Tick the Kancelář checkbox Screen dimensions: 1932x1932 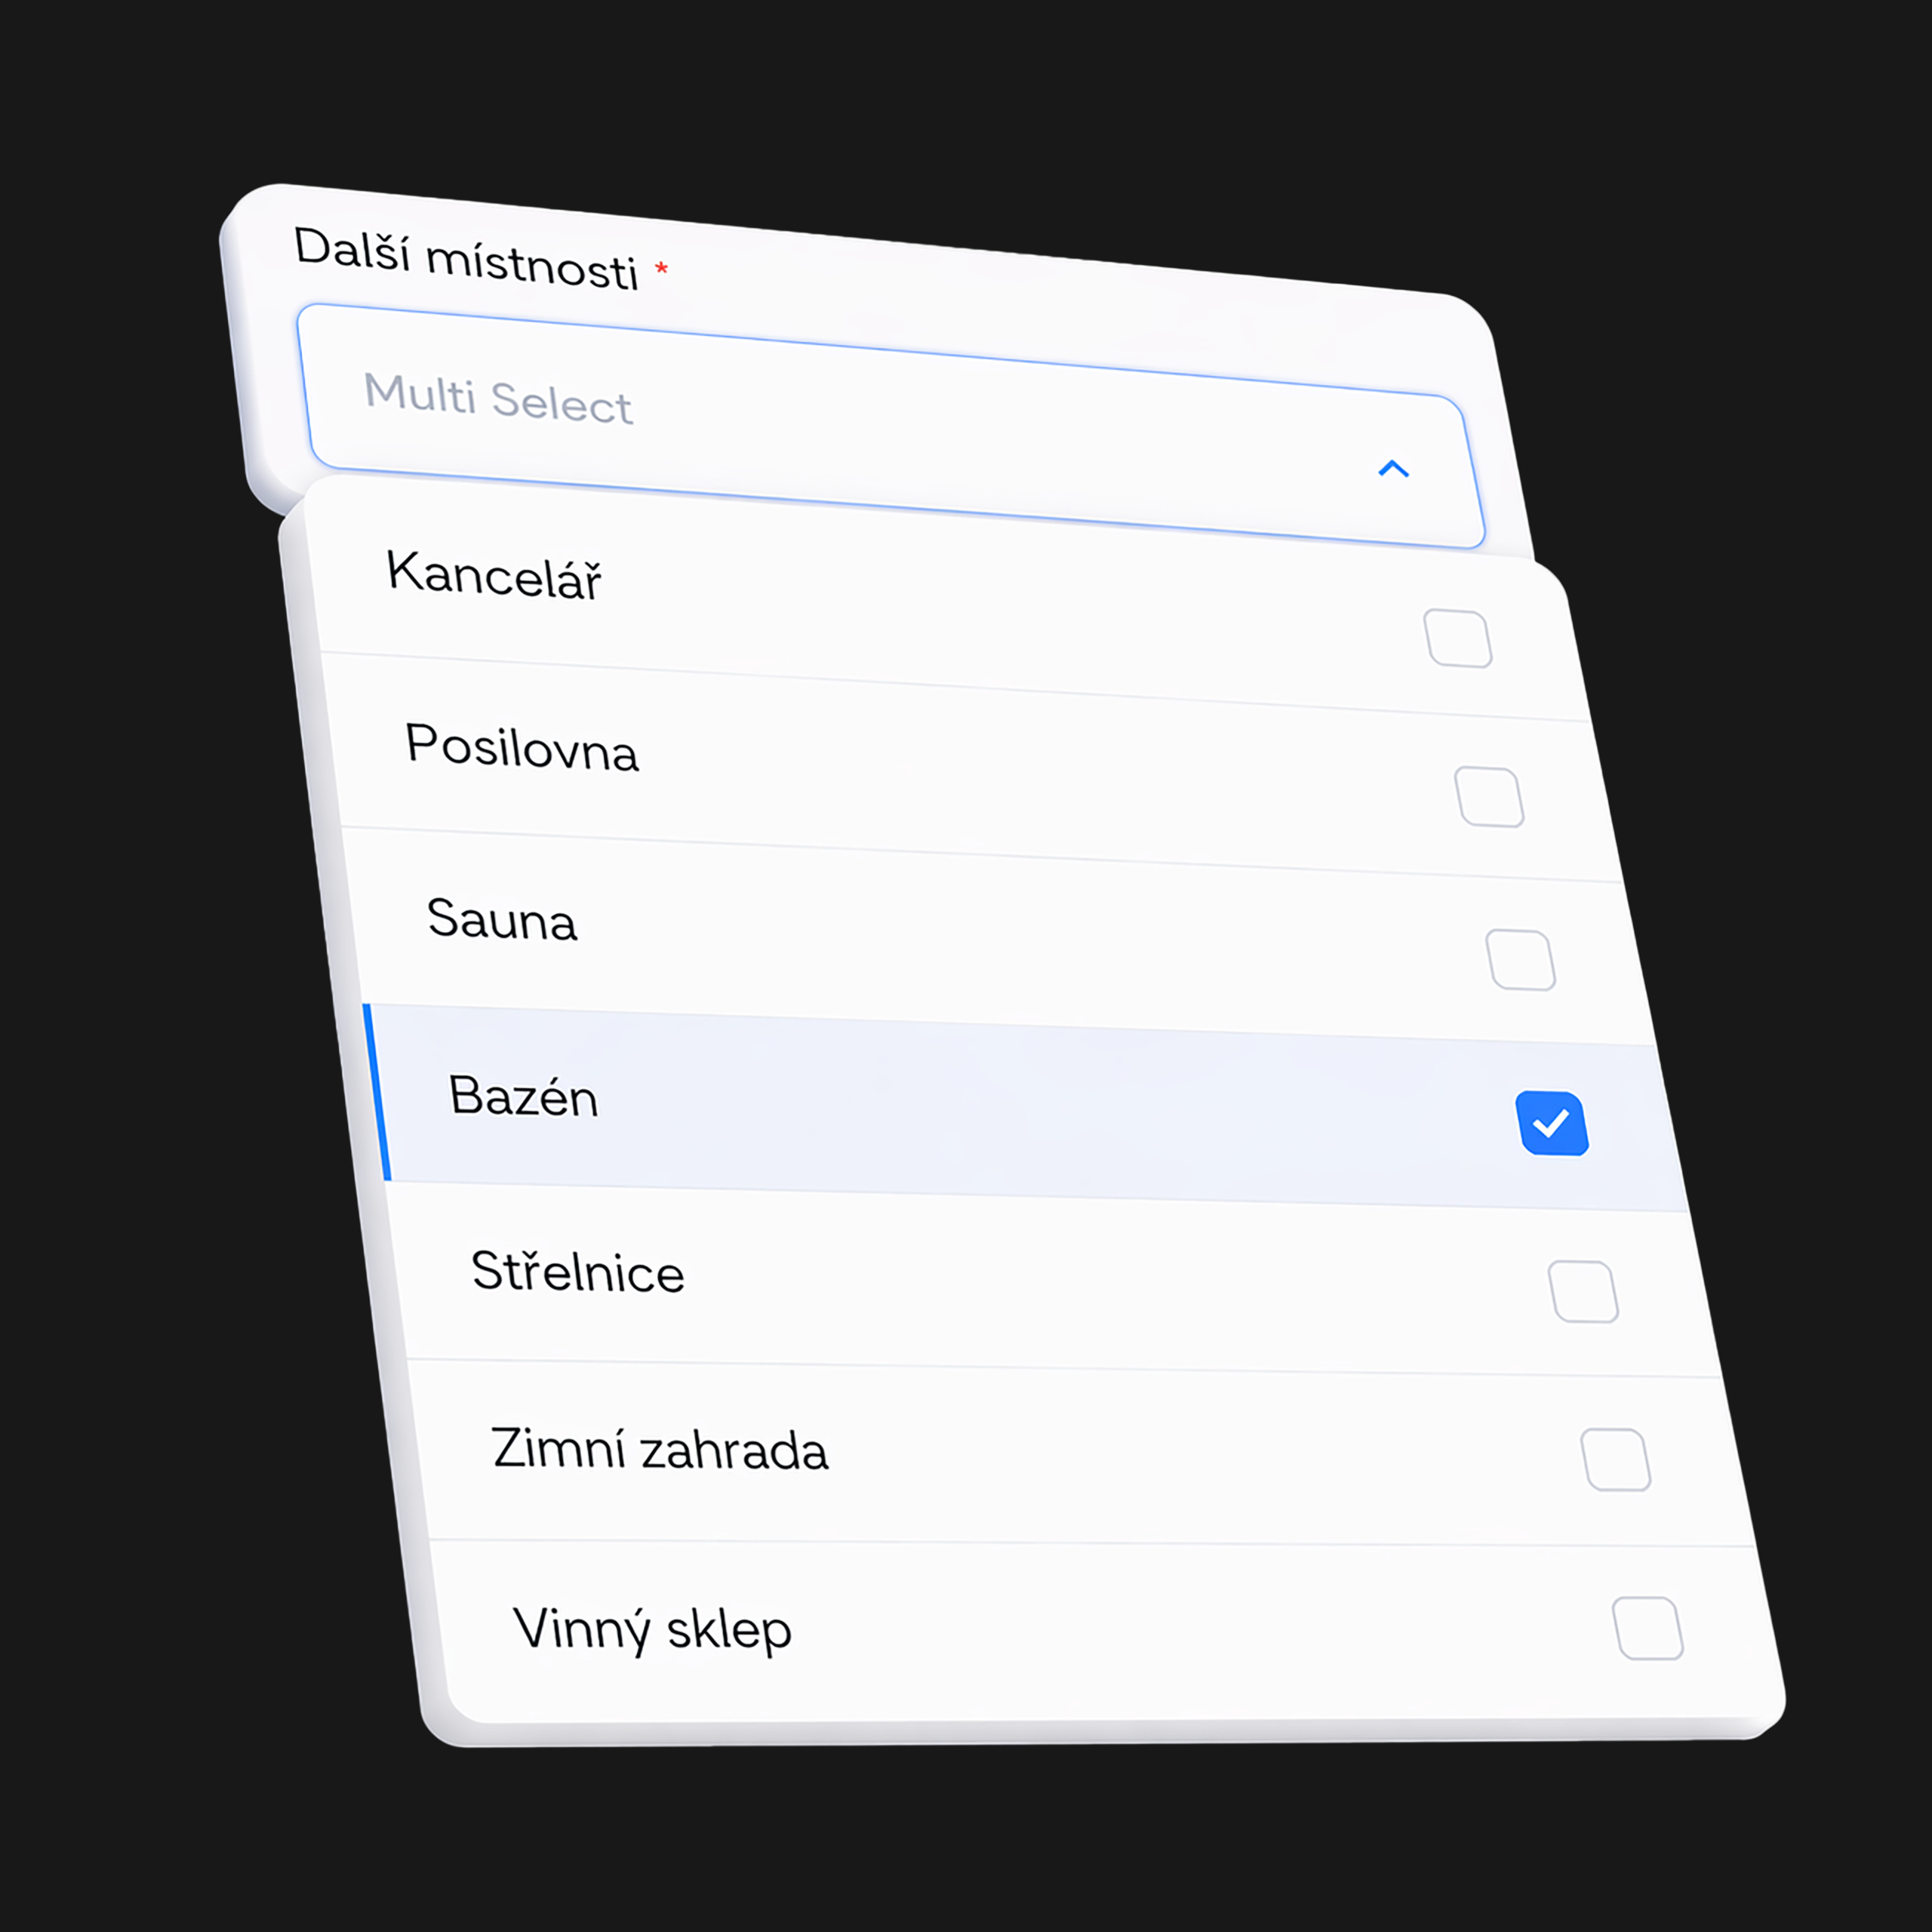coord(1458,638)
